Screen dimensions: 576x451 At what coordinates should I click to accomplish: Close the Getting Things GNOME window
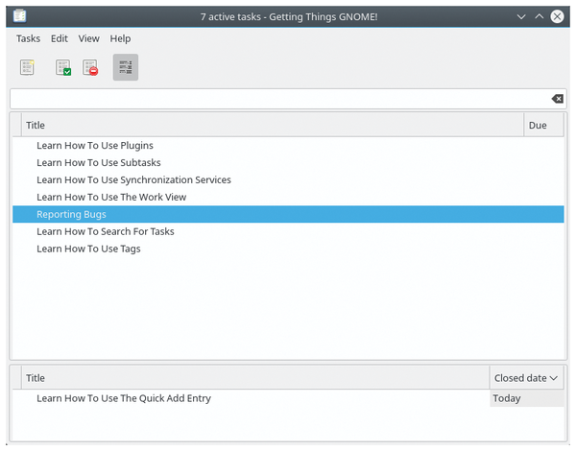coord(557,16)
